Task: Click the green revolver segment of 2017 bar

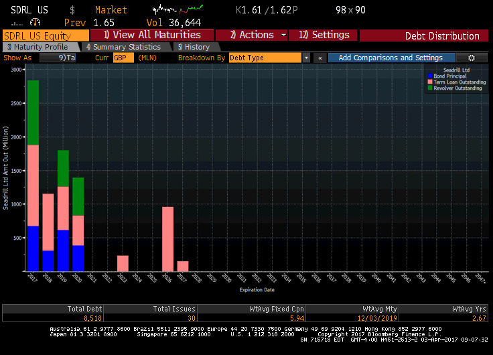Action: pyautogui.click(x=33, y=113)
